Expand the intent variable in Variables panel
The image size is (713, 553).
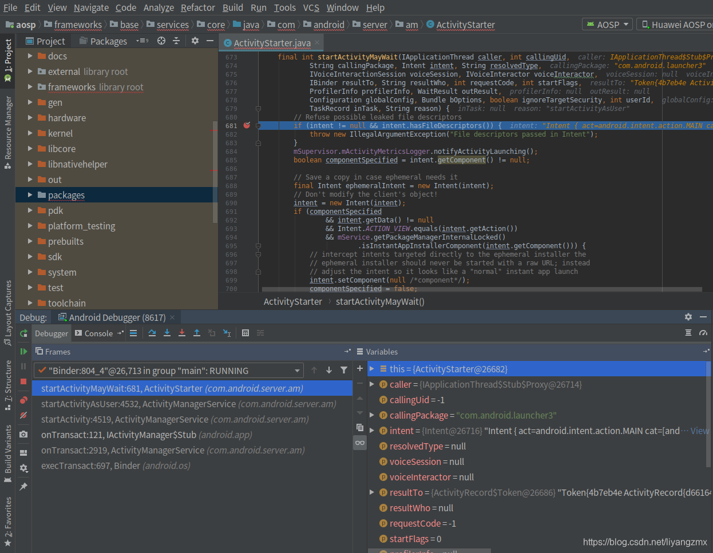tap(372, 431)
